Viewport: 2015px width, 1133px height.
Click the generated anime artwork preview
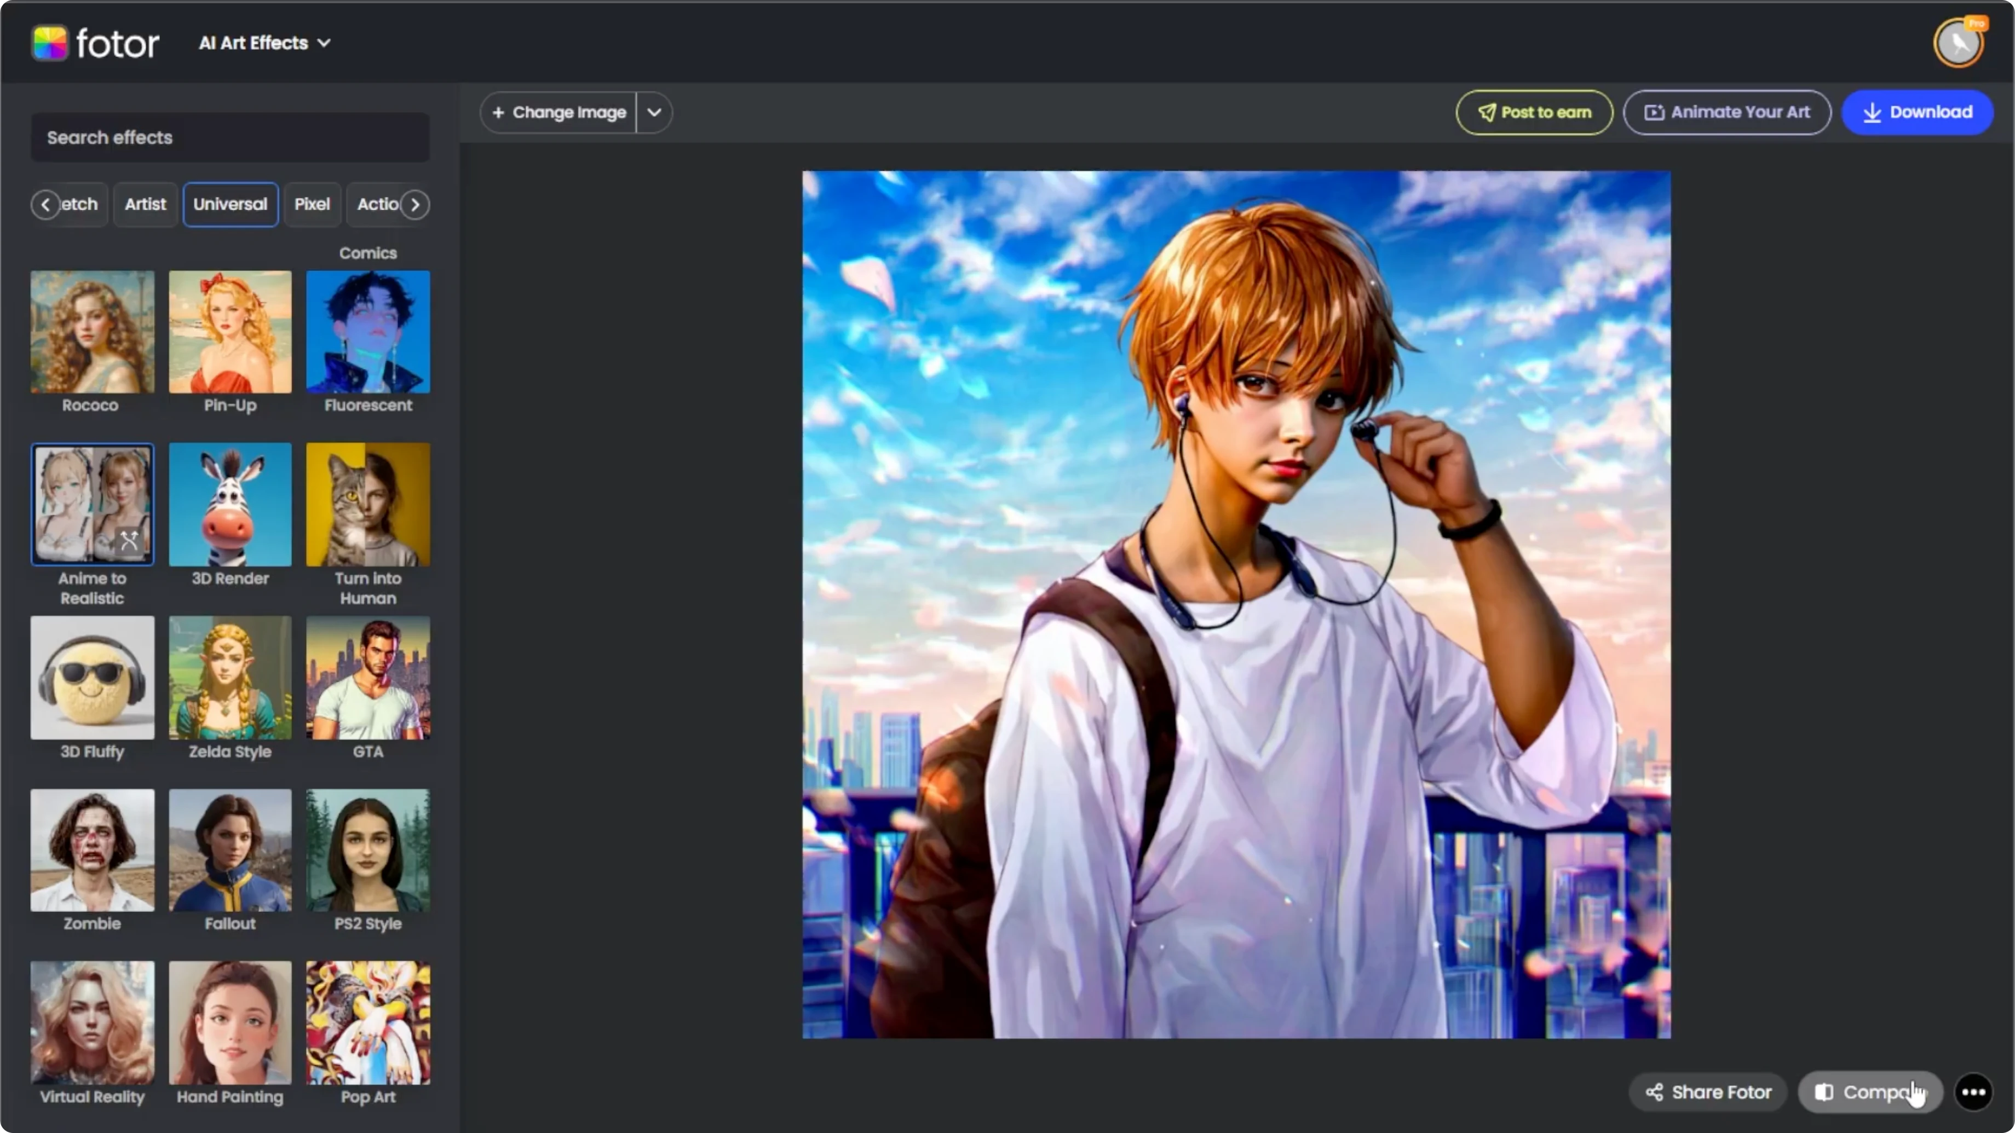click(1237, 604)
